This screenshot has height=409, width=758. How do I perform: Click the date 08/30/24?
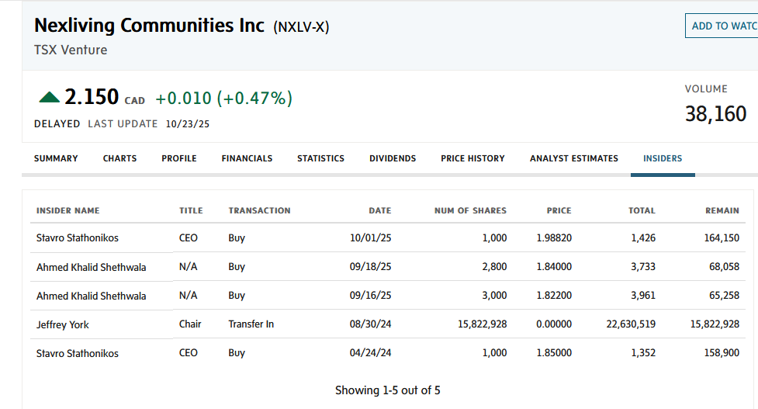371,324
